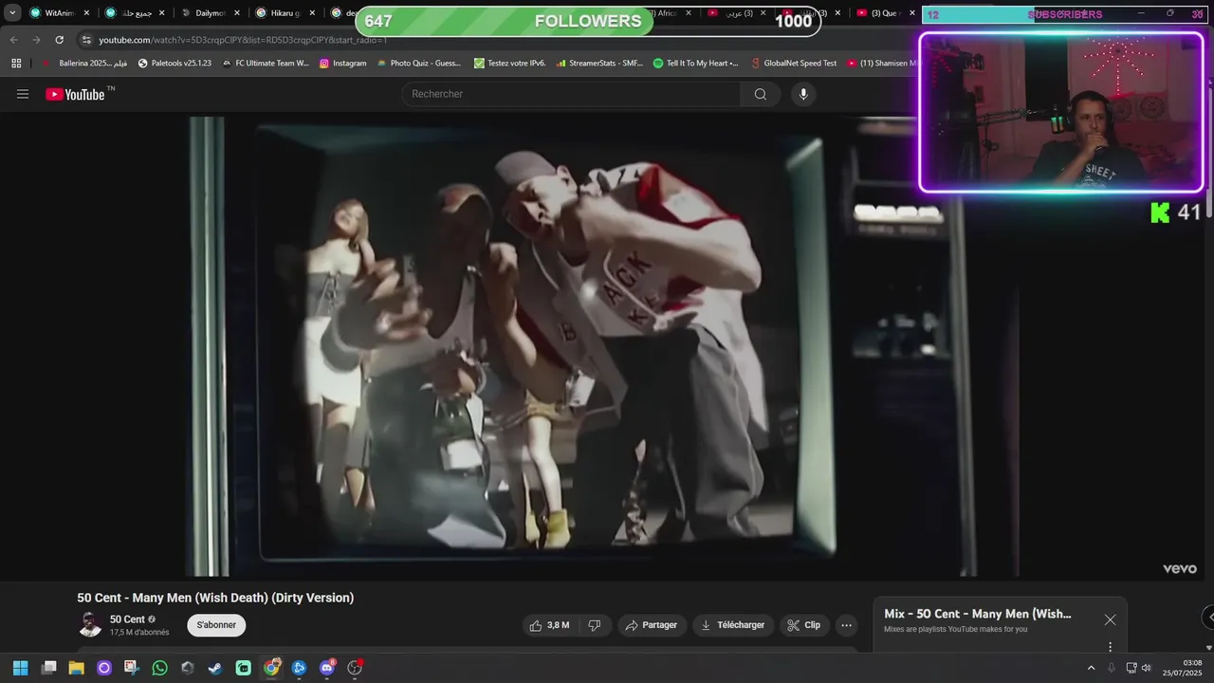1214x683 pixels.
Task: Subscribe with S'abonner button
Action: click(216, 625)
